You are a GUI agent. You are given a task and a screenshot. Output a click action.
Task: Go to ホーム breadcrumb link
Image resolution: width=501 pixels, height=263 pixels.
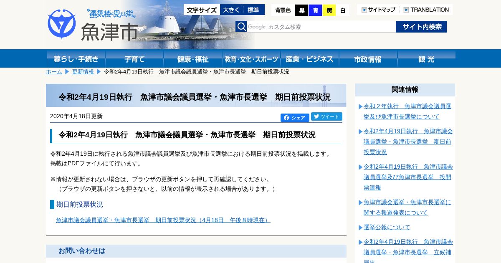point(54,72)
